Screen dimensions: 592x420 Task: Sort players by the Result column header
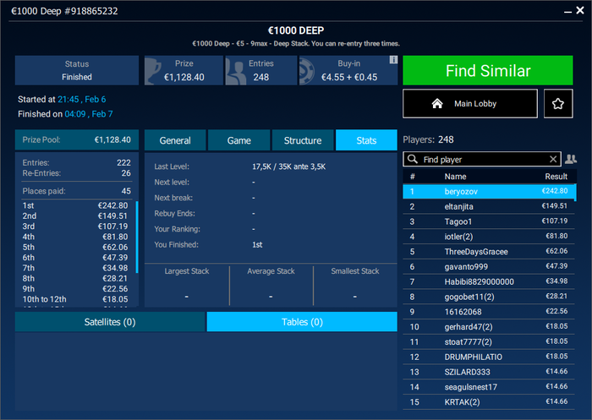[556, 177]
